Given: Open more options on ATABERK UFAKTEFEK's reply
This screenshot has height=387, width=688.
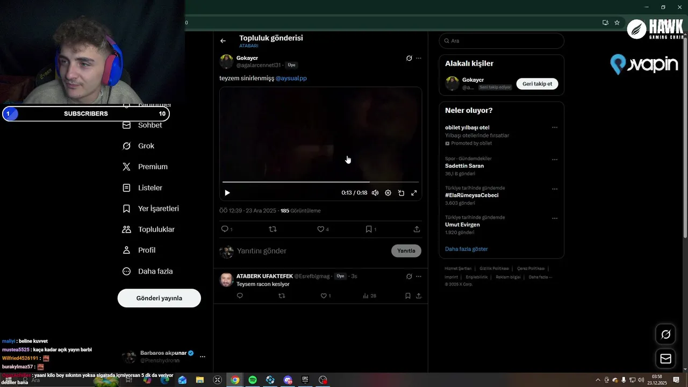Looking at the screenshot, I should tap(419, 276).
